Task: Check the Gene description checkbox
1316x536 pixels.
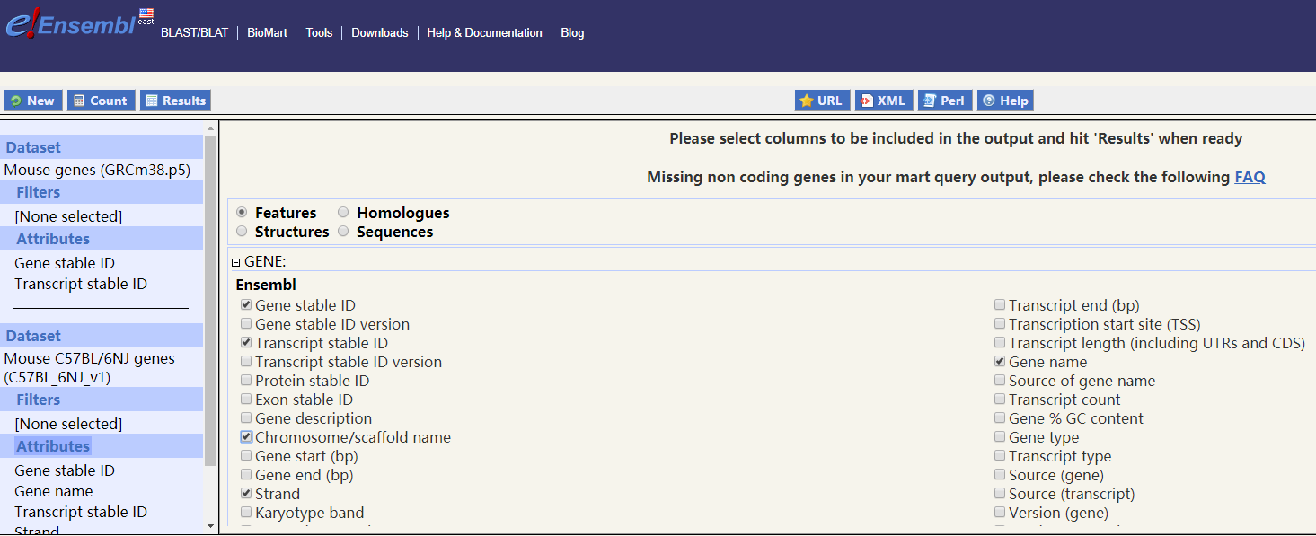Action: (246, 418)
